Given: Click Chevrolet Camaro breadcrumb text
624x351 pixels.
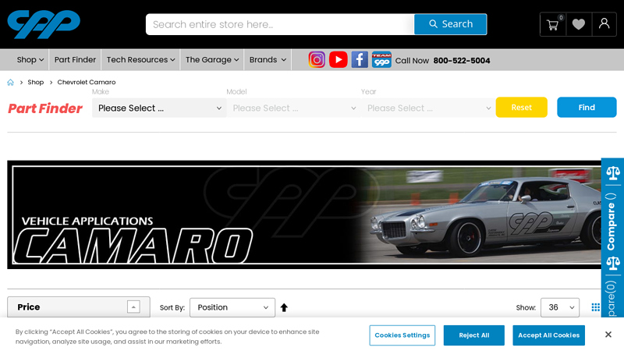Looking at the screenshot, I should tap(87, 83).
